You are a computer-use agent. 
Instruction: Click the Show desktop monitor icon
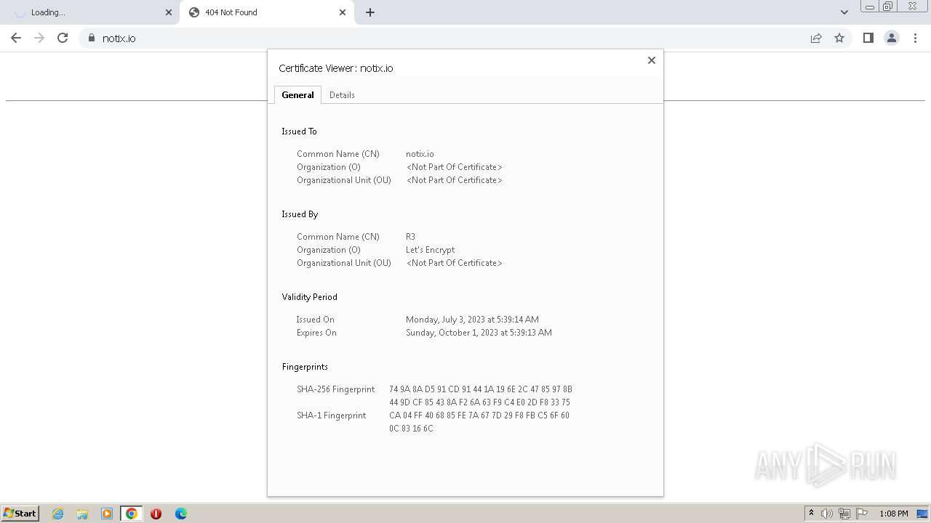[x=922, y=514]
